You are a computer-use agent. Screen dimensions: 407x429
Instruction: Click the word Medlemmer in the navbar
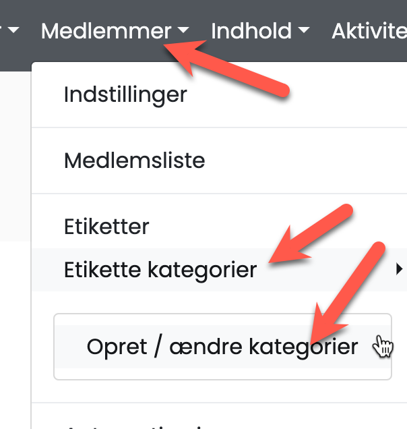click(x=106, y=31)
